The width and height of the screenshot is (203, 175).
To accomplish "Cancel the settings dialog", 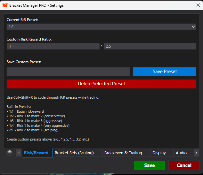I will click(184, 165).
